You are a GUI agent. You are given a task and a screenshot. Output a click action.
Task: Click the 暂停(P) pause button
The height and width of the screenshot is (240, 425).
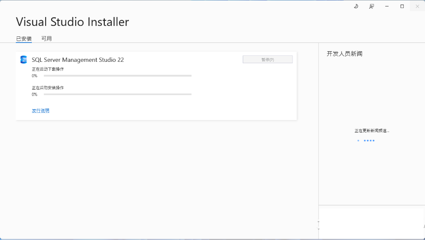click(x=268, y=60)
